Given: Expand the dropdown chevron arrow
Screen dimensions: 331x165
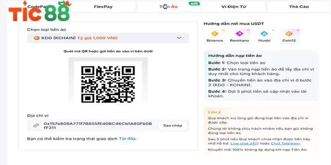Looking at the screenshot, I should 179,38.
